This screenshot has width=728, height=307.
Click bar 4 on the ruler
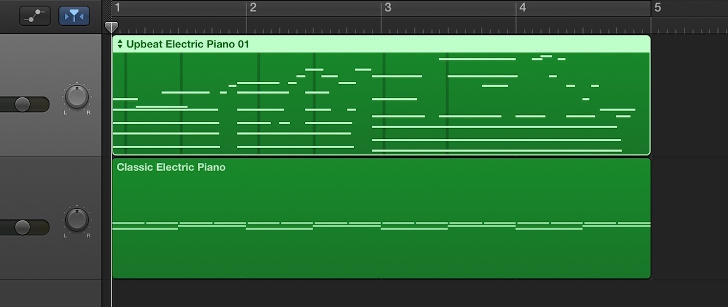522,8
